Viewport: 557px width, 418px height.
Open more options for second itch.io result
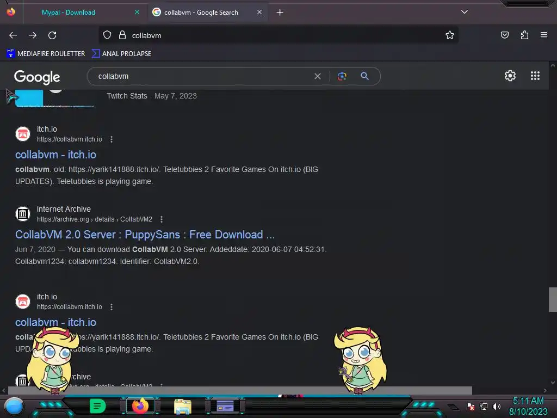[112, 307]
